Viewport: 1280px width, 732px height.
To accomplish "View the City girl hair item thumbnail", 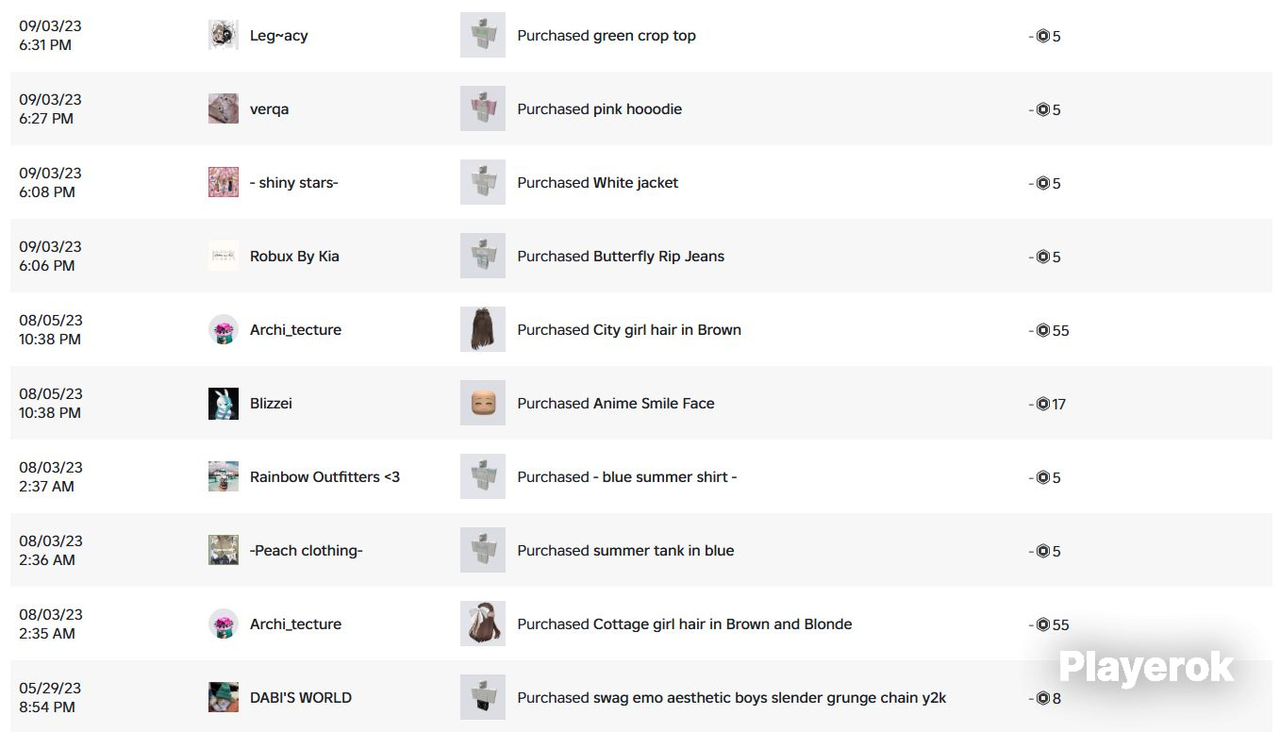I will tap(483, 329).
